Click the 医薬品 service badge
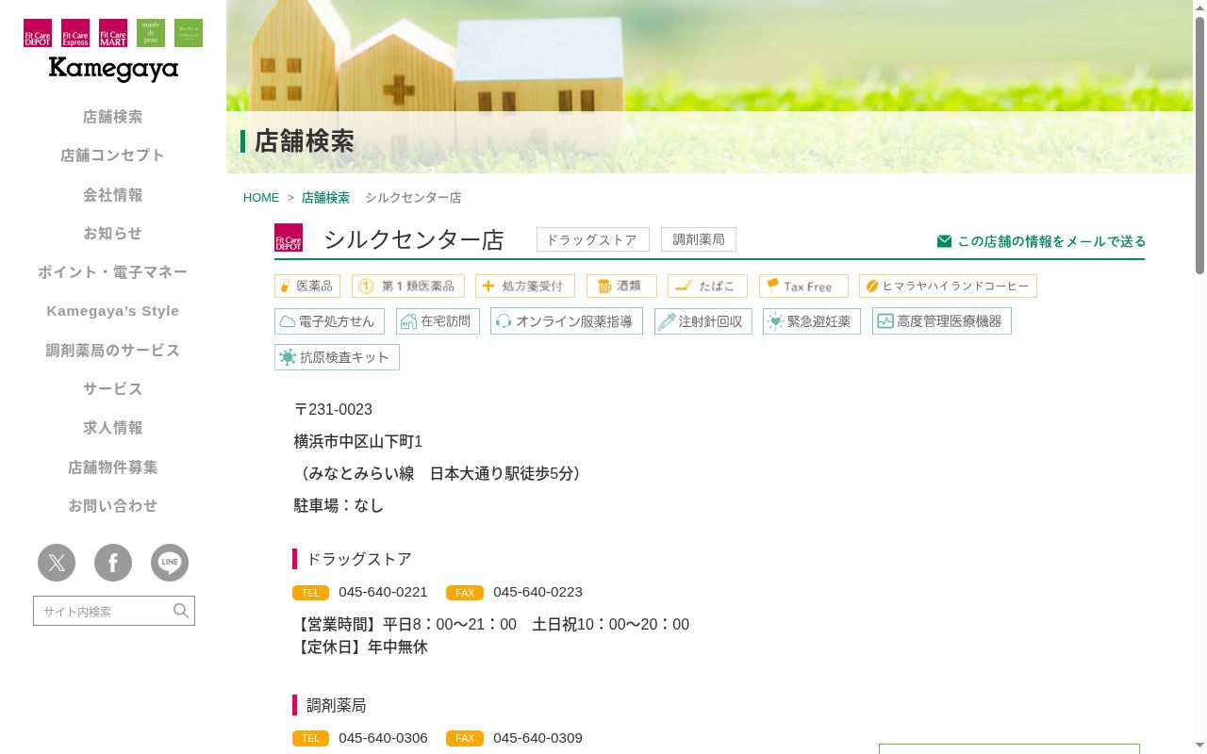 [307, 286]
